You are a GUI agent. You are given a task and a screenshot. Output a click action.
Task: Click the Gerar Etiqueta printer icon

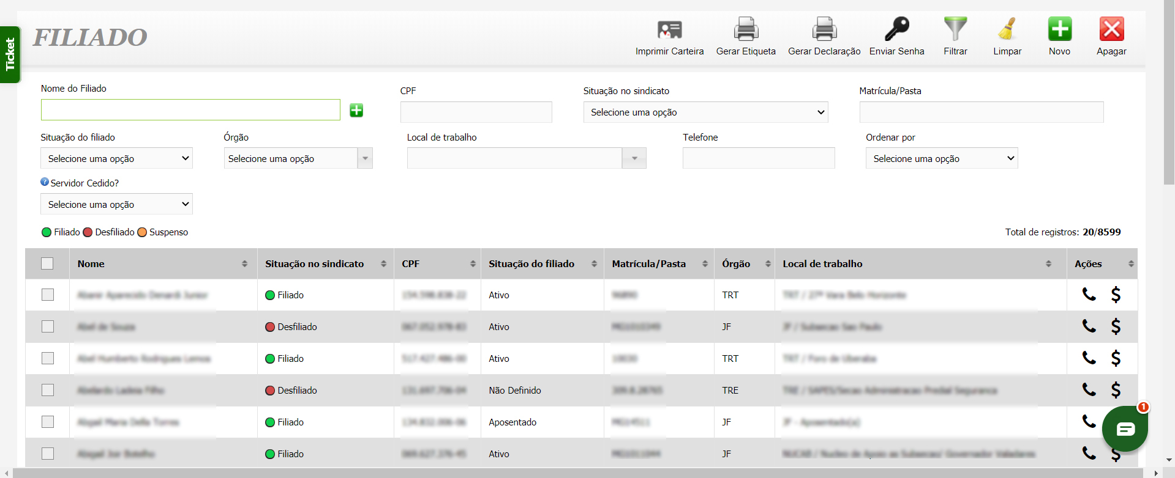[746, 29]
